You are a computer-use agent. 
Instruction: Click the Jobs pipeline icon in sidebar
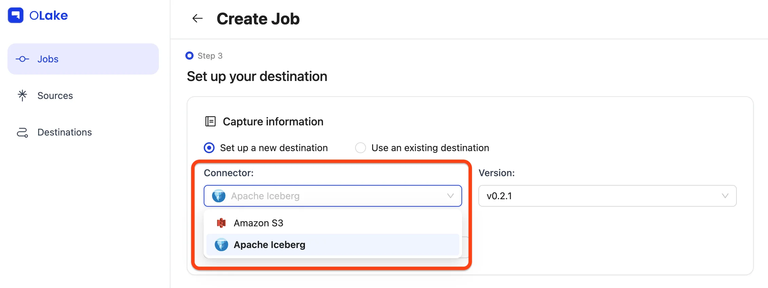[x=22, y=59]
